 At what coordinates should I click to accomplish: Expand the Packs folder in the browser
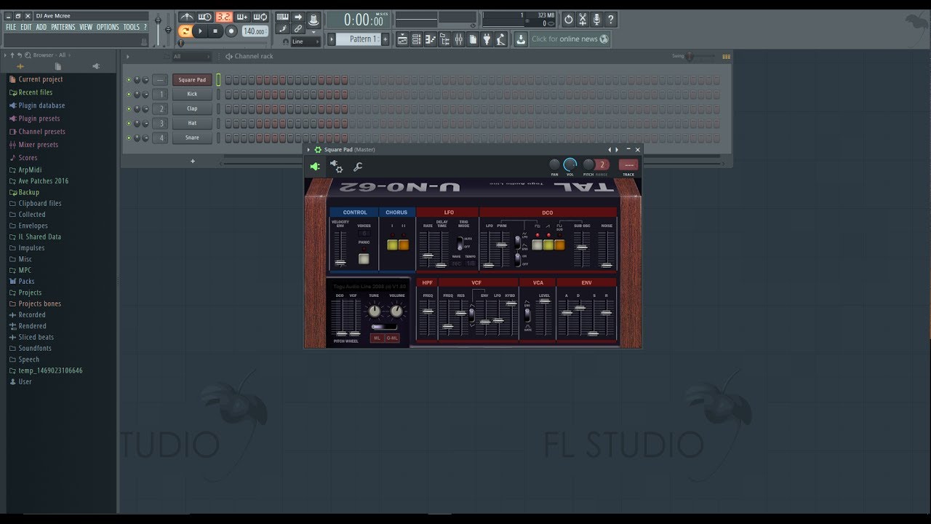(x=25, y=281)
